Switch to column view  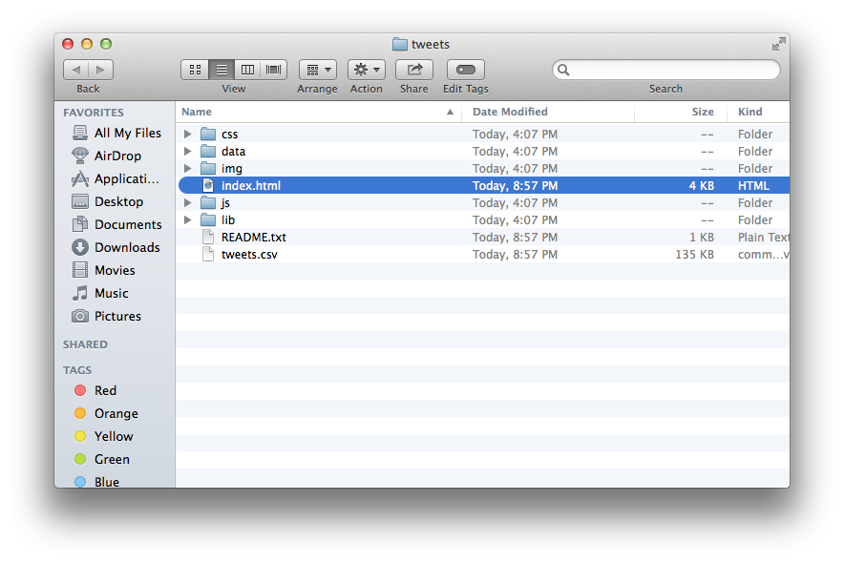coord(247,70)
